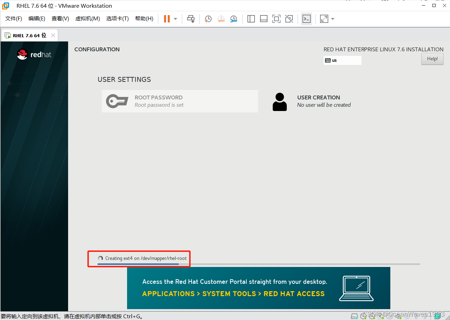Click the user creation person icon
The image size is (450, 320).
click(279, 102)
